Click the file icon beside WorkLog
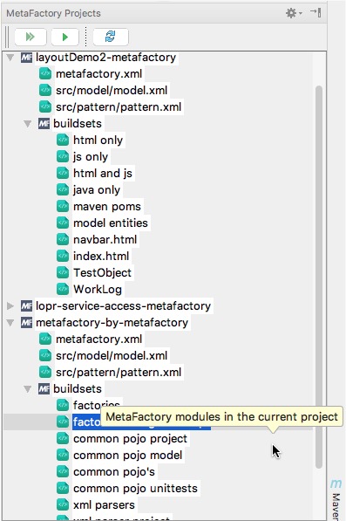 click(63, 290)
